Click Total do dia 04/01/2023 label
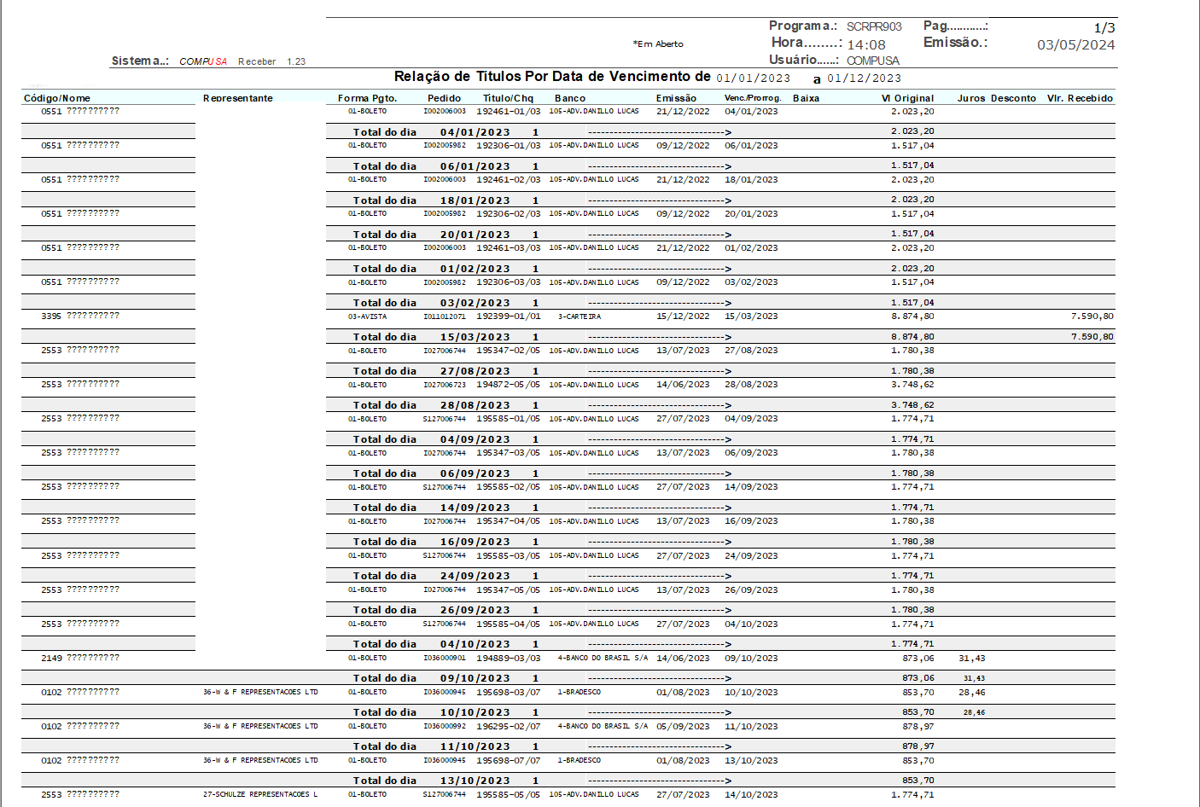Viewport: 1200px width, 807px height. coord(432,132)
